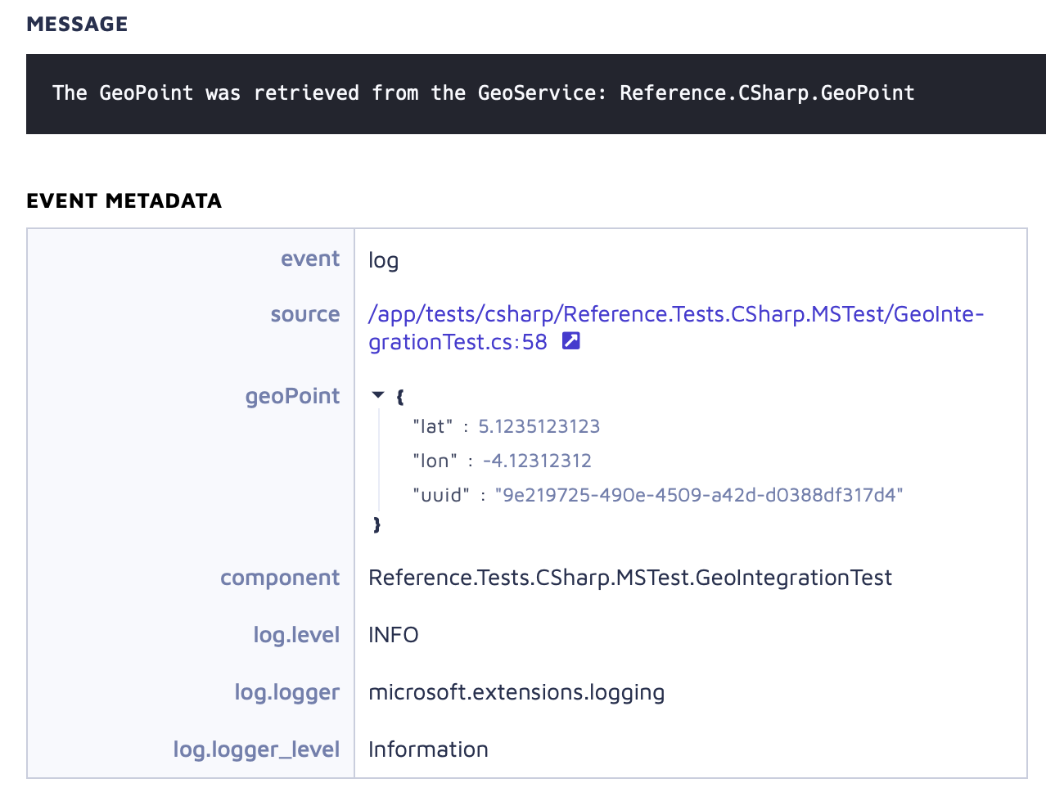Click the source field label
Image resolution: width=1046 pixels, height=792 pixels.
pos(305,314)
